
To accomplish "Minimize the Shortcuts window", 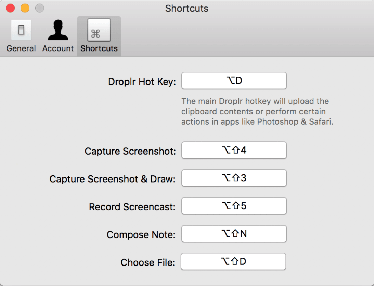I will [x=25, y=8].
